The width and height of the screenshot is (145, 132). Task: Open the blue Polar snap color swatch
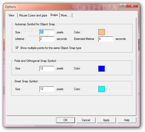click(102, 69)
